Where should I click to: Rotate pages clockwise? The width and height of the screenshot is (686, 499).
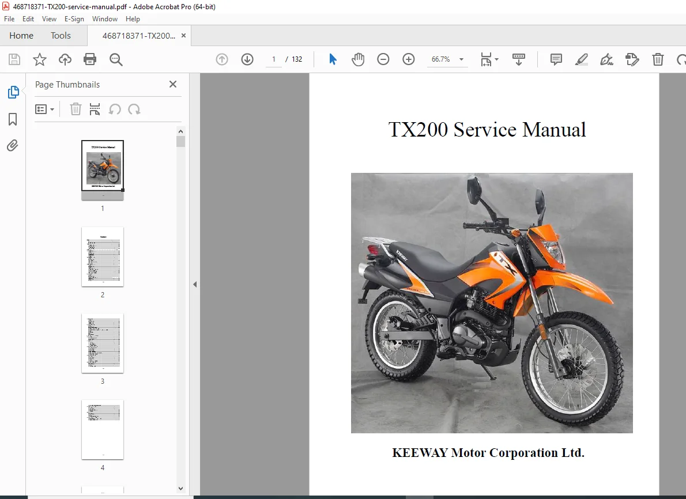pos(134,109)
